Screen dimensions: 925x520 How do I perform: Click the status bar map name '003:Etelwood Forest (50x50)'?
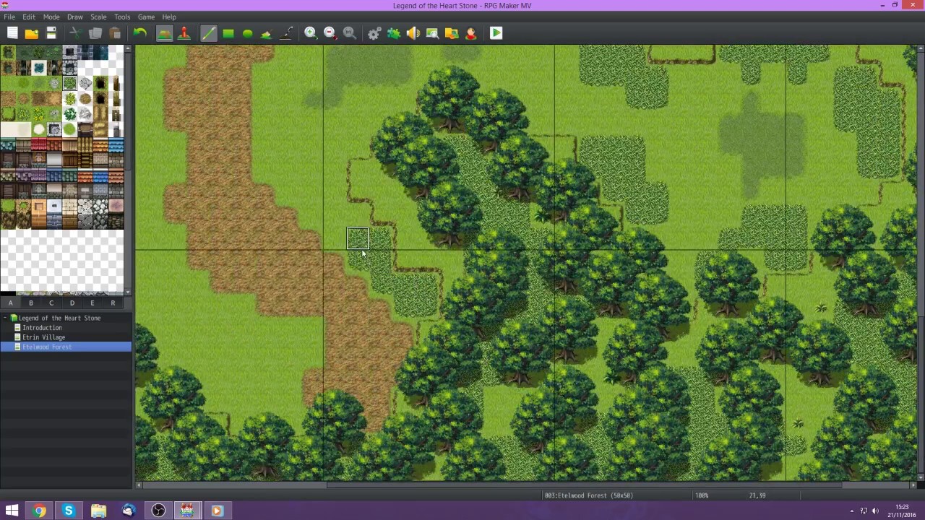pyautogui.click(x=589, y=495)
